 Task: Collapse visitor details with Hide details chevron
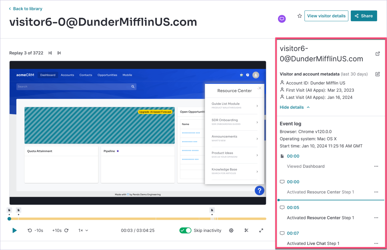click(x=295, y=107)
